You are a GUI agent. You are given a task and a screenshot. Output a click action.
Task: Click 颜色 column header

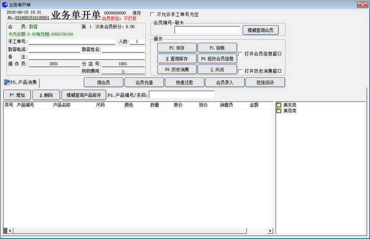click(x=129, y=105)
